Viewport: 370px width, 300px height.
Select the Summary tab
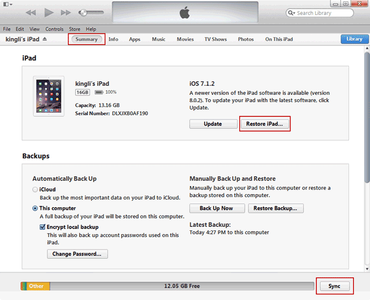pos(86,39)
